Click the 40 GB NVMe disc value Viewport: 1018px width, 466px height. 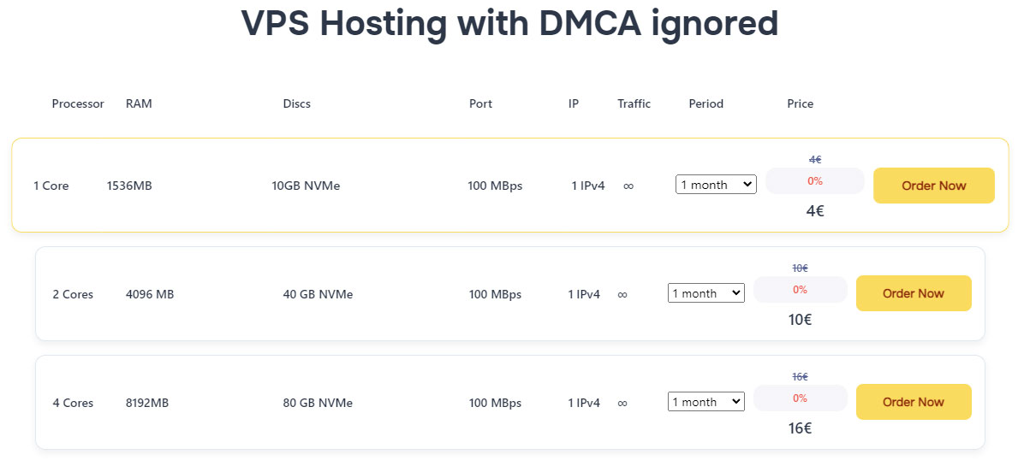[318, 294]
